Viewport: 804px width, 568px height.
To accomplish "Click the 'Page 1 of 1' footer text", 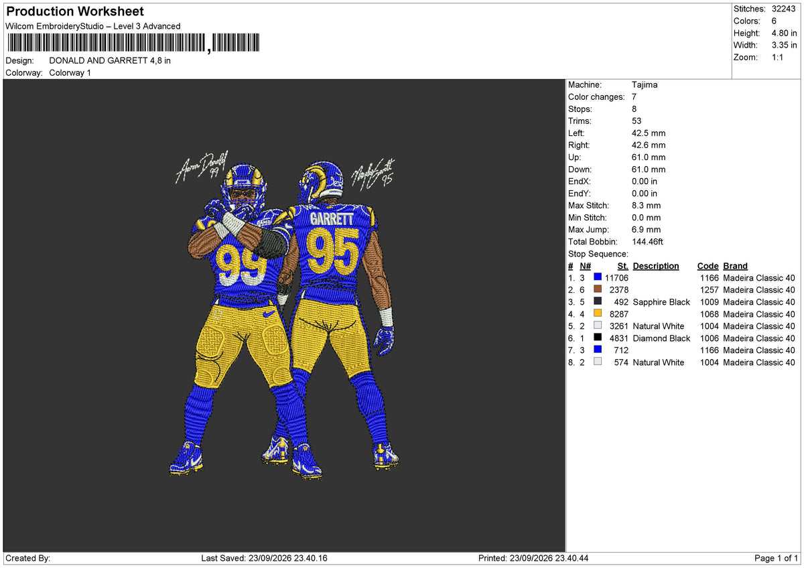I will (777, 558).
